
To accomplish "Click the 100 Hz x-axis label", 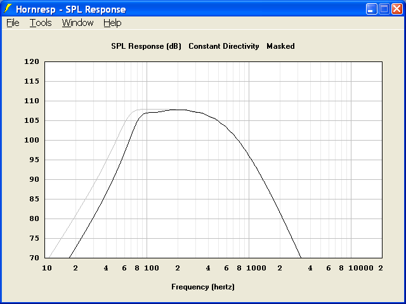I will pyautogui.click(x=152, y=268).
